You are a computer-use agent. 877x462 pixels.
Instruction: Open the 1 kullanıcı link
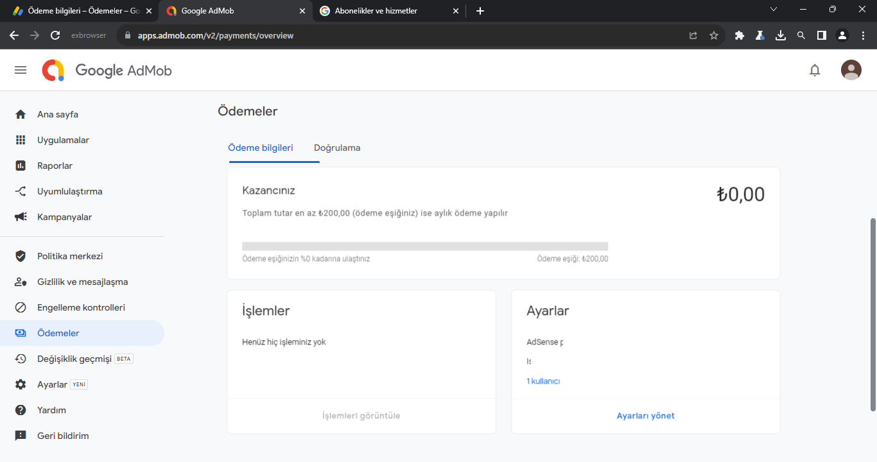click(543, 381)
